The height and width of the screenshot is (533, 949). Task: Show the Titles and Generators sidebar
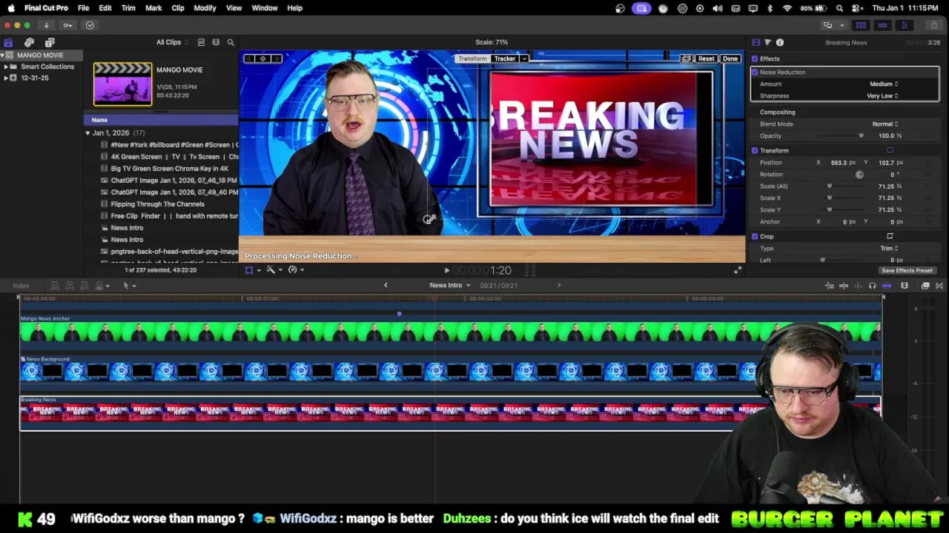tap(50, 42)
